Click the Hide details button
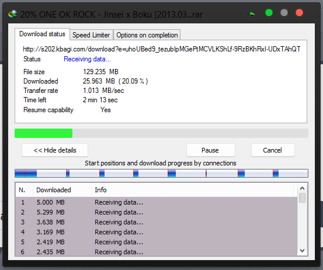Image resolution: width=323 pixels, height=270 pixels. [x=55, y=150]
